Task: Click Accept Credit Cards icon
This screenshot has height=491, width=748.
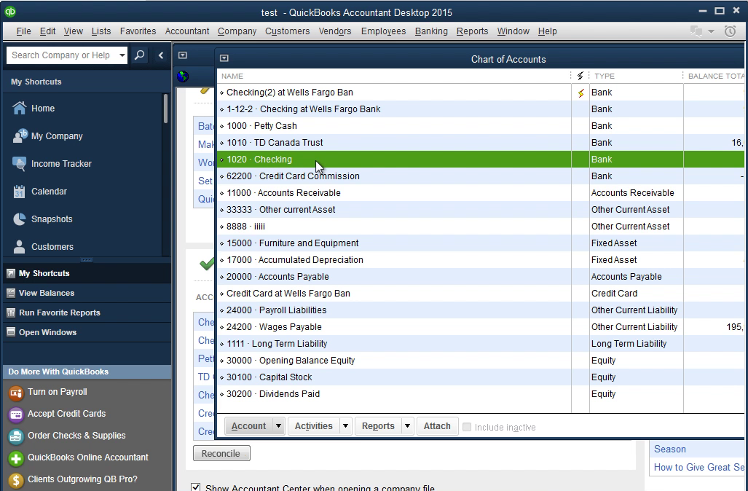Action: coord(16,415)
